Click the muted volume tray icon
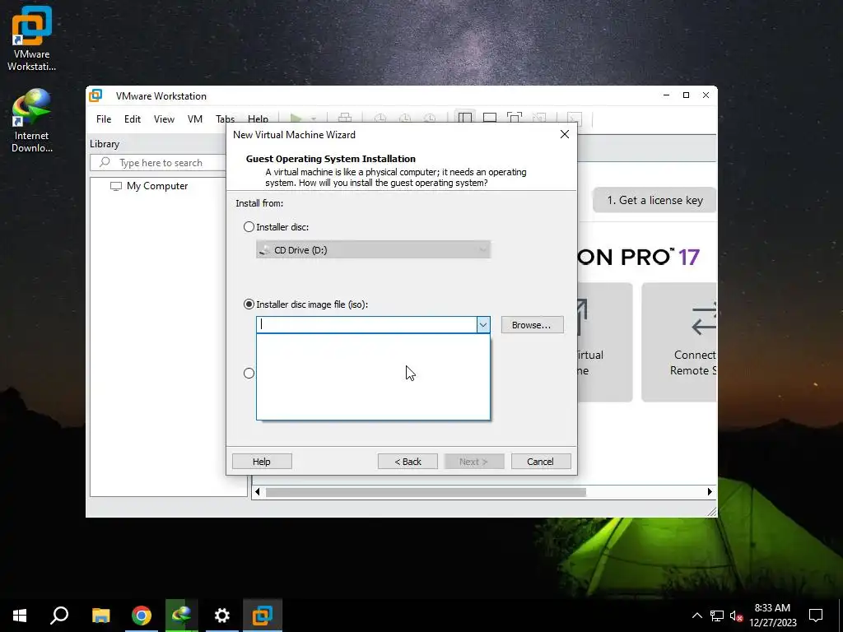This screenshot has height=632, width=843. click(x=736, y=616)
